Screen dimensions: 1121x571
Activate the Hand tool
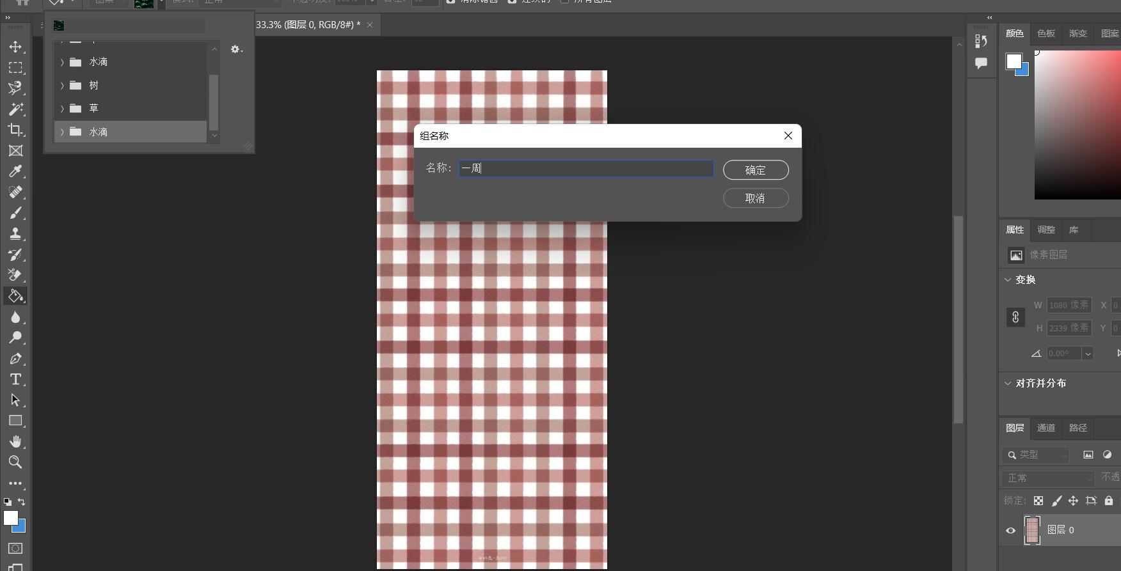15,441
